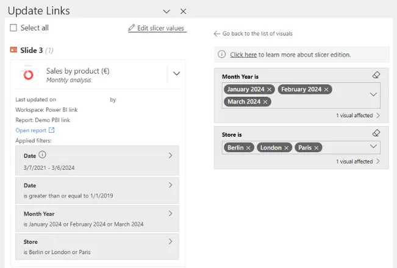Check the Select all checkbox
397x268 pixels.
[x=13, y=27]
